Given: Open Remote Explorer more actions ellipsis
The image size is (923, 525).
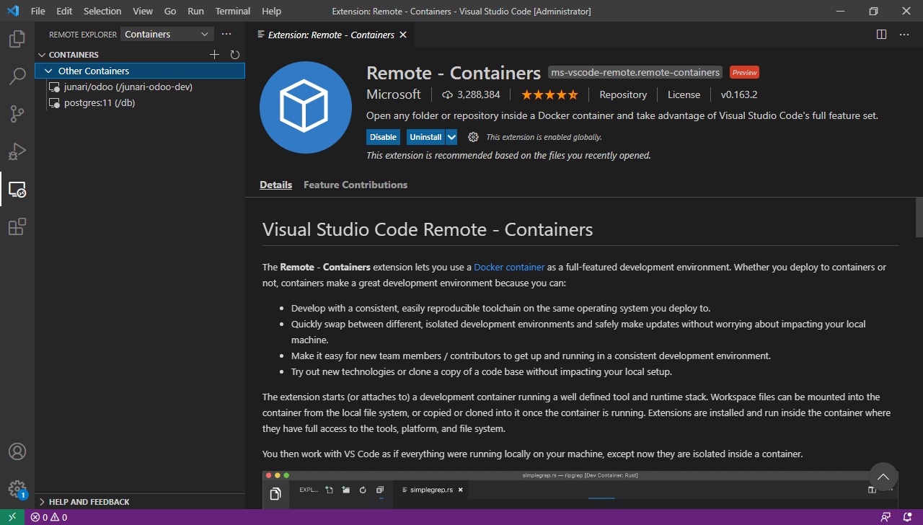Looking at the screenshot, I should [226, 34].
